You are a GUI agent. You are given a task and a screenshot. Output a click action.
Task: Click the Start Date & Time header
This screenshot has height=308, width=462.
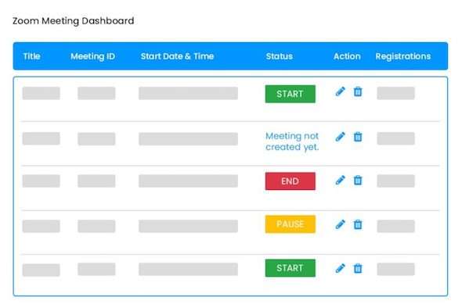tap(177, 56)
